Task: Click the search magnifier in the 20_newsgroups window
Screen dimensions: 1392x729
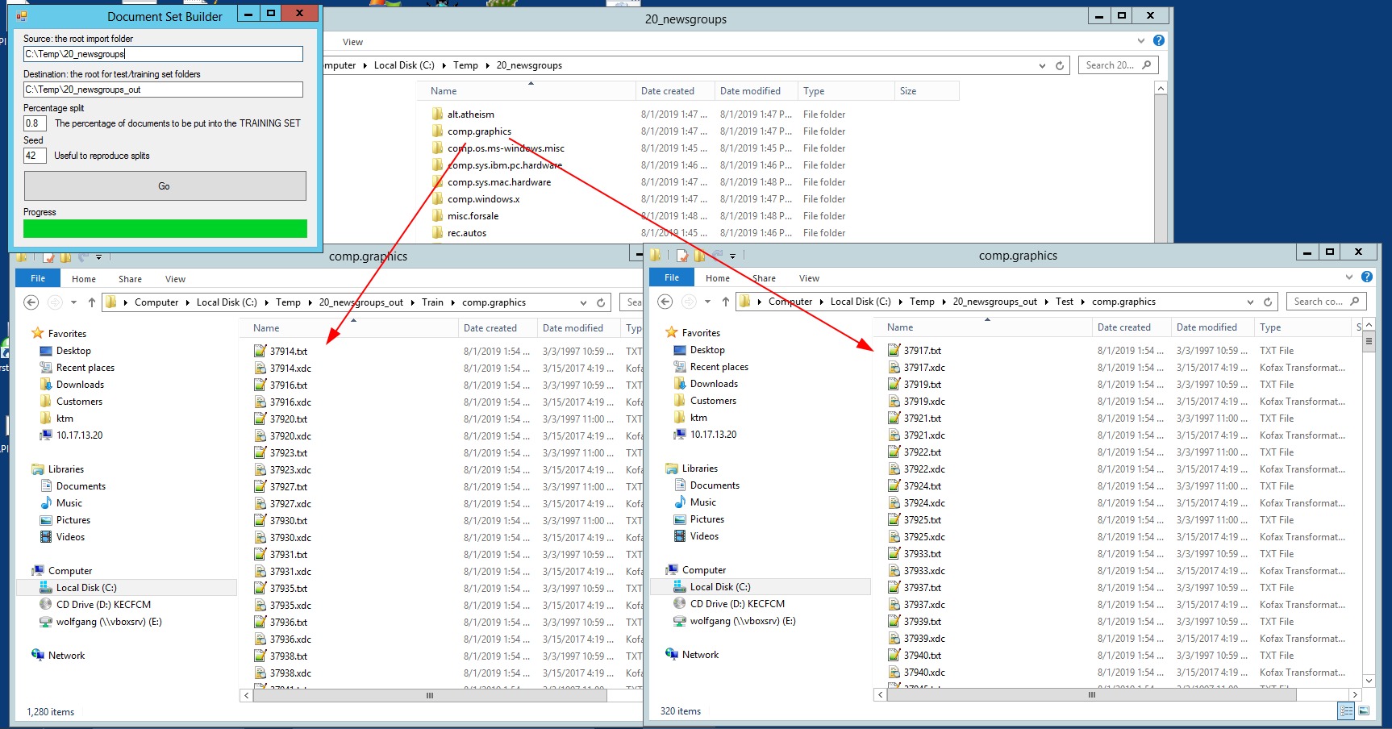Action: click(1147, 65)
